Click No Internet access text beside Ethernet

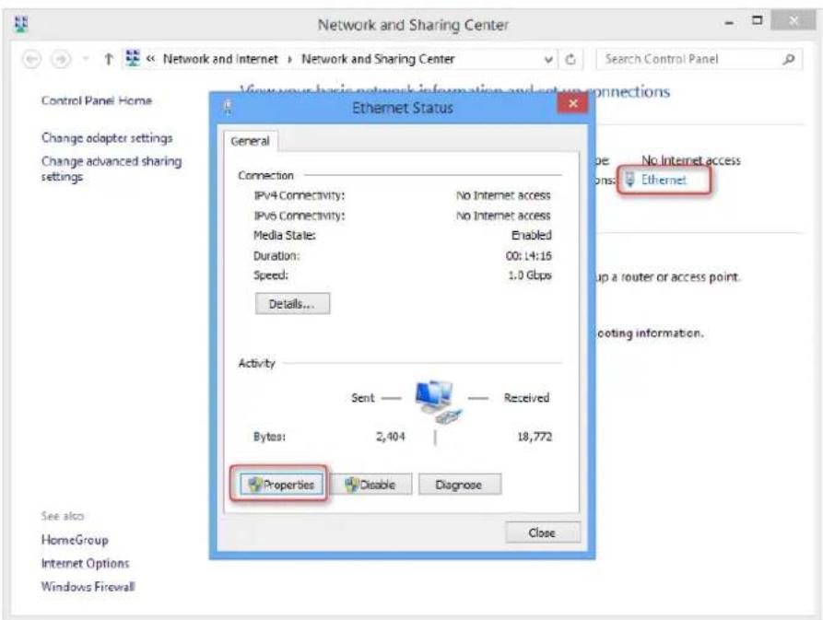[x=690, y=160]
